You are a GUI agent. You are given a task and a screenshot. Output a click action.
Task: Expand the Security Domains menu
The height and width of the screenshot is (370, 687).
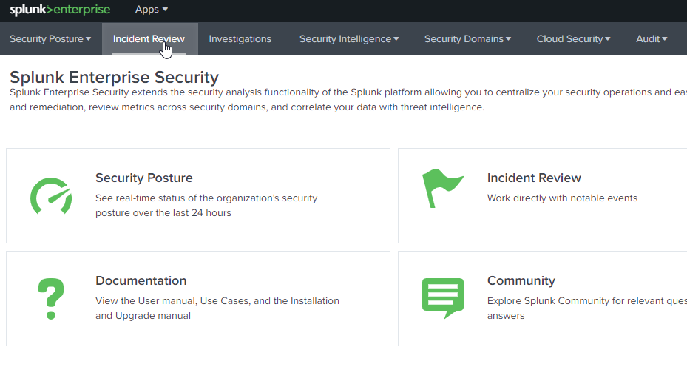point(467,39)
